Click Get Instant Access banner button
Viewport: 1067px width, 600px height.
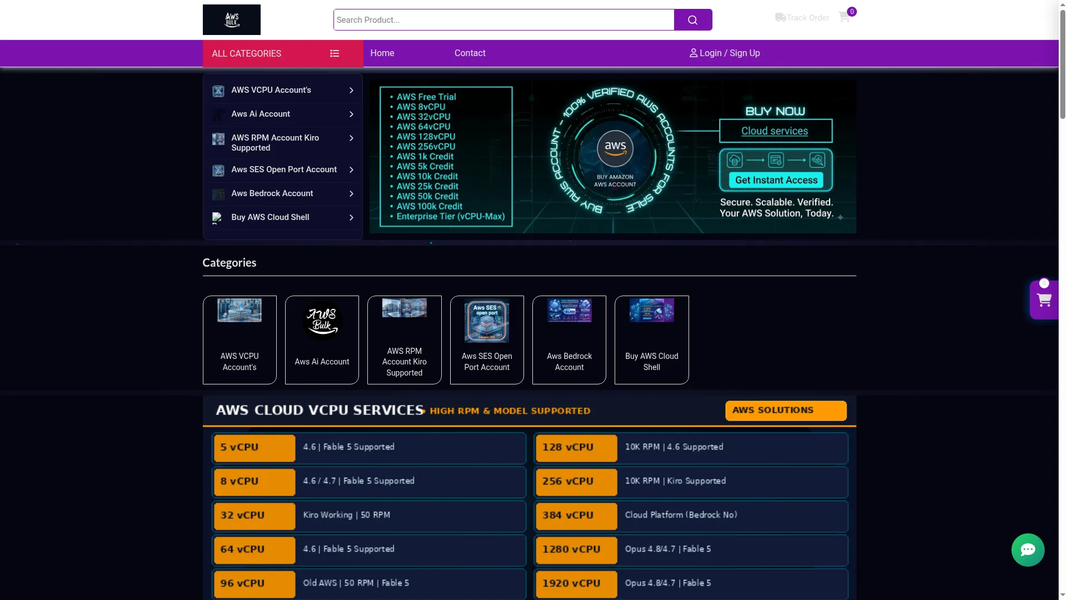[776, 180]
